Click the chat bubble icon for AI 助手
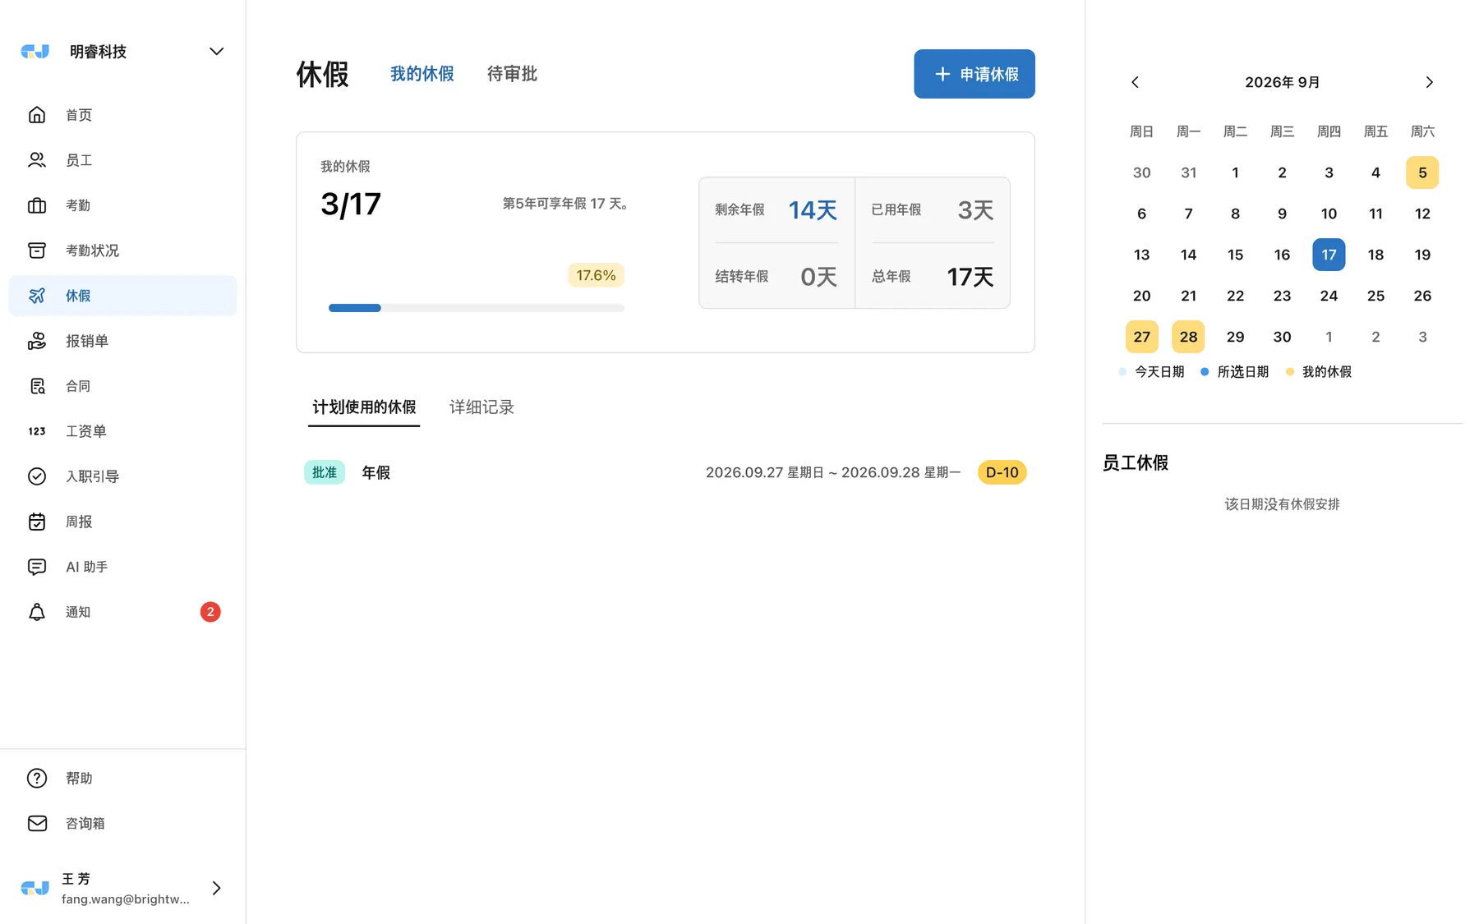Screen dimensions: 1479x924 [37, 567]
